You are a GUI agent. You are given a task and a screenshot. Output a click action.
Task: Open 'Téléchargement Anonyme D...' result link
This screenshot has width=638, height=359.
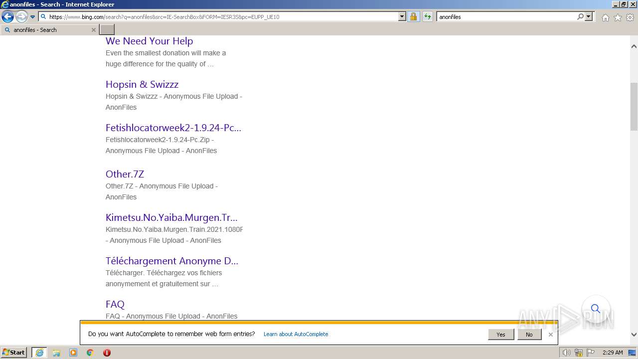(x=172, y=261)
